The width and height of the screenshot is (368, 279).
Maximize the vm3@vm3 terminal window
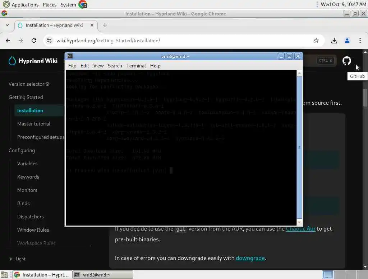point(289,56)
